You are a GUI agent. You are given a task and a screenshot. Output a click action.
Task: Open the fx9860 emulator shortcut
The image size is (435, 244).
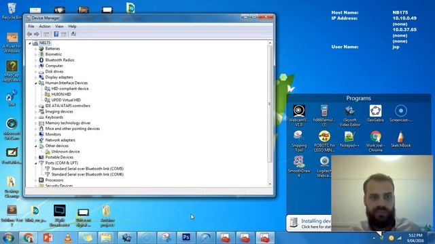point(324,116)
